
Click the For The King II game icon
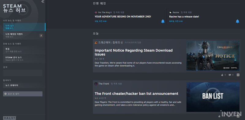point(96,13)
